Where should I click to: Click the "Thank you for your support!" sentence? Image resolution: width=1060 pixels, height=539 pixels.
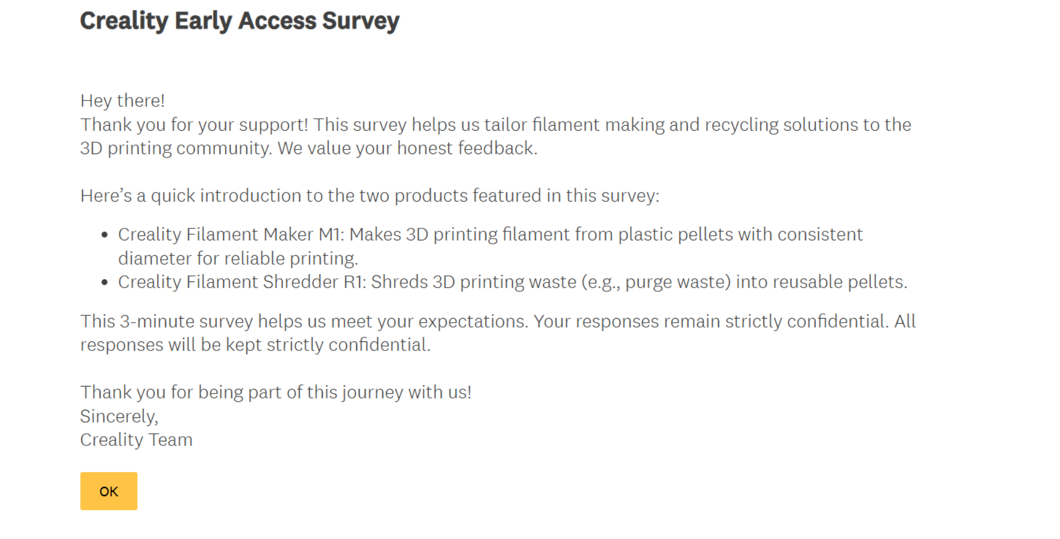coord(194,124)
